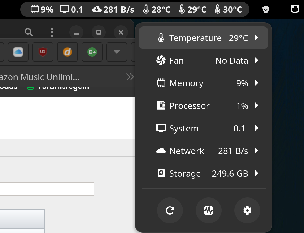Open system monitor via waveform button
The height and width of the screenshot is (233, 304).
209,210
